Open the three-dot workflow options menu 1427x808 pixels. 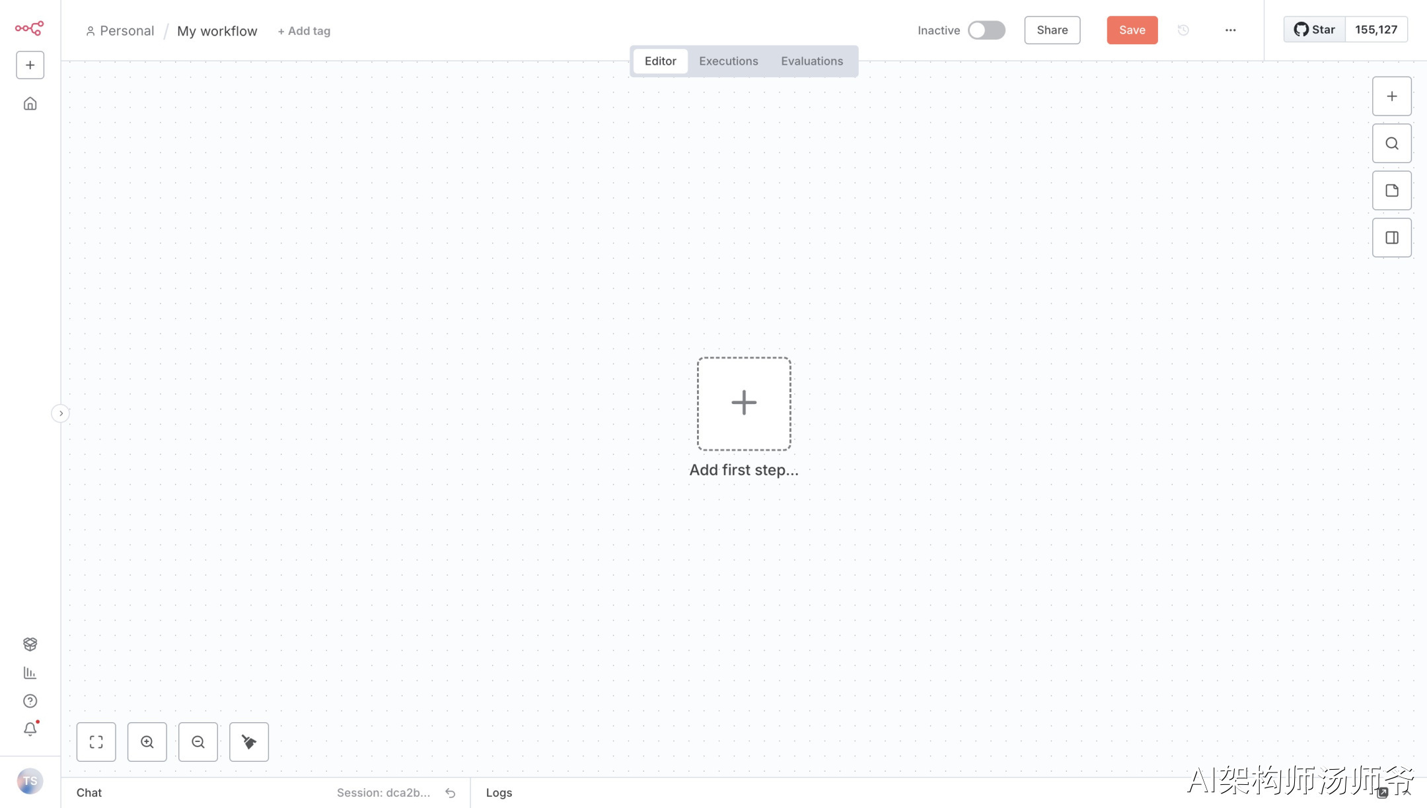point(1230,30)
